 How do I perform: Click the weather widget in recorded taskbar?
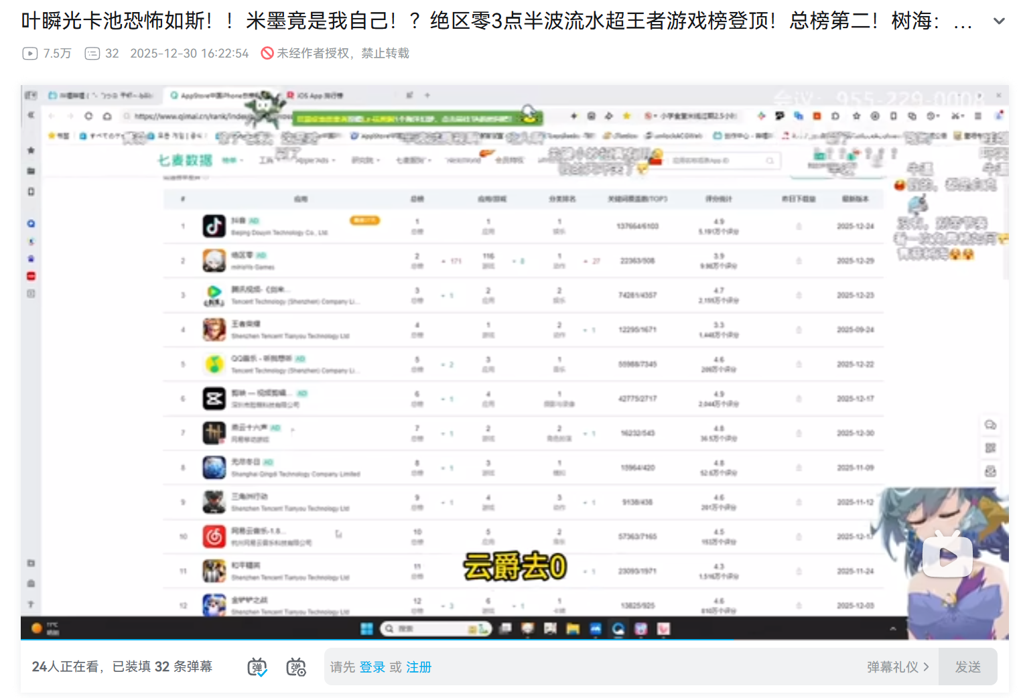click(x=46, y=628)
